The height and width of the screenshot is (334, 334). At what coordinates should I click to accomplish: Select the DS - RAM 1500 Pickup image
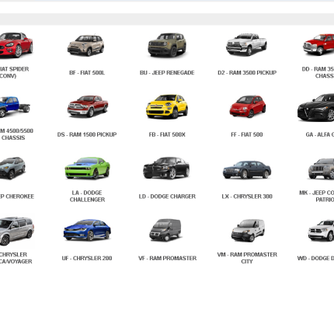coord(88,106)
